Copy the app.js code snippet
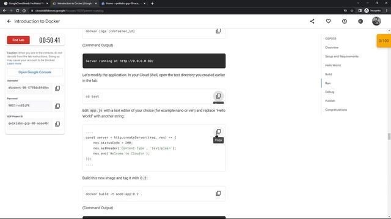391x219 pixels. pyautogui.click(x=218, y=131)
